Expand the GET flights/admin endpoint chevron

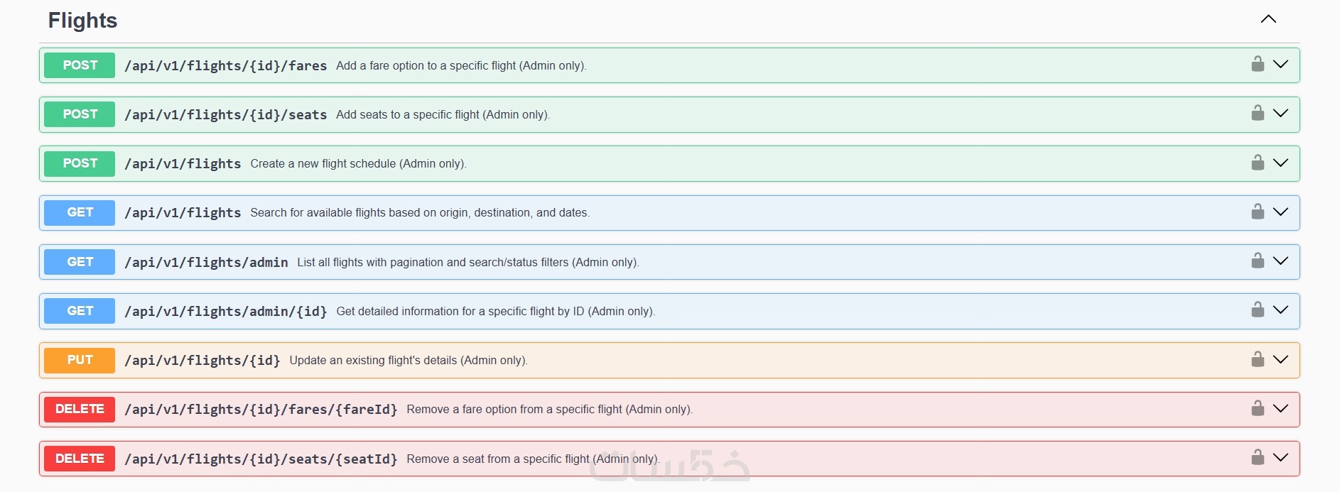pos(1280,261)
